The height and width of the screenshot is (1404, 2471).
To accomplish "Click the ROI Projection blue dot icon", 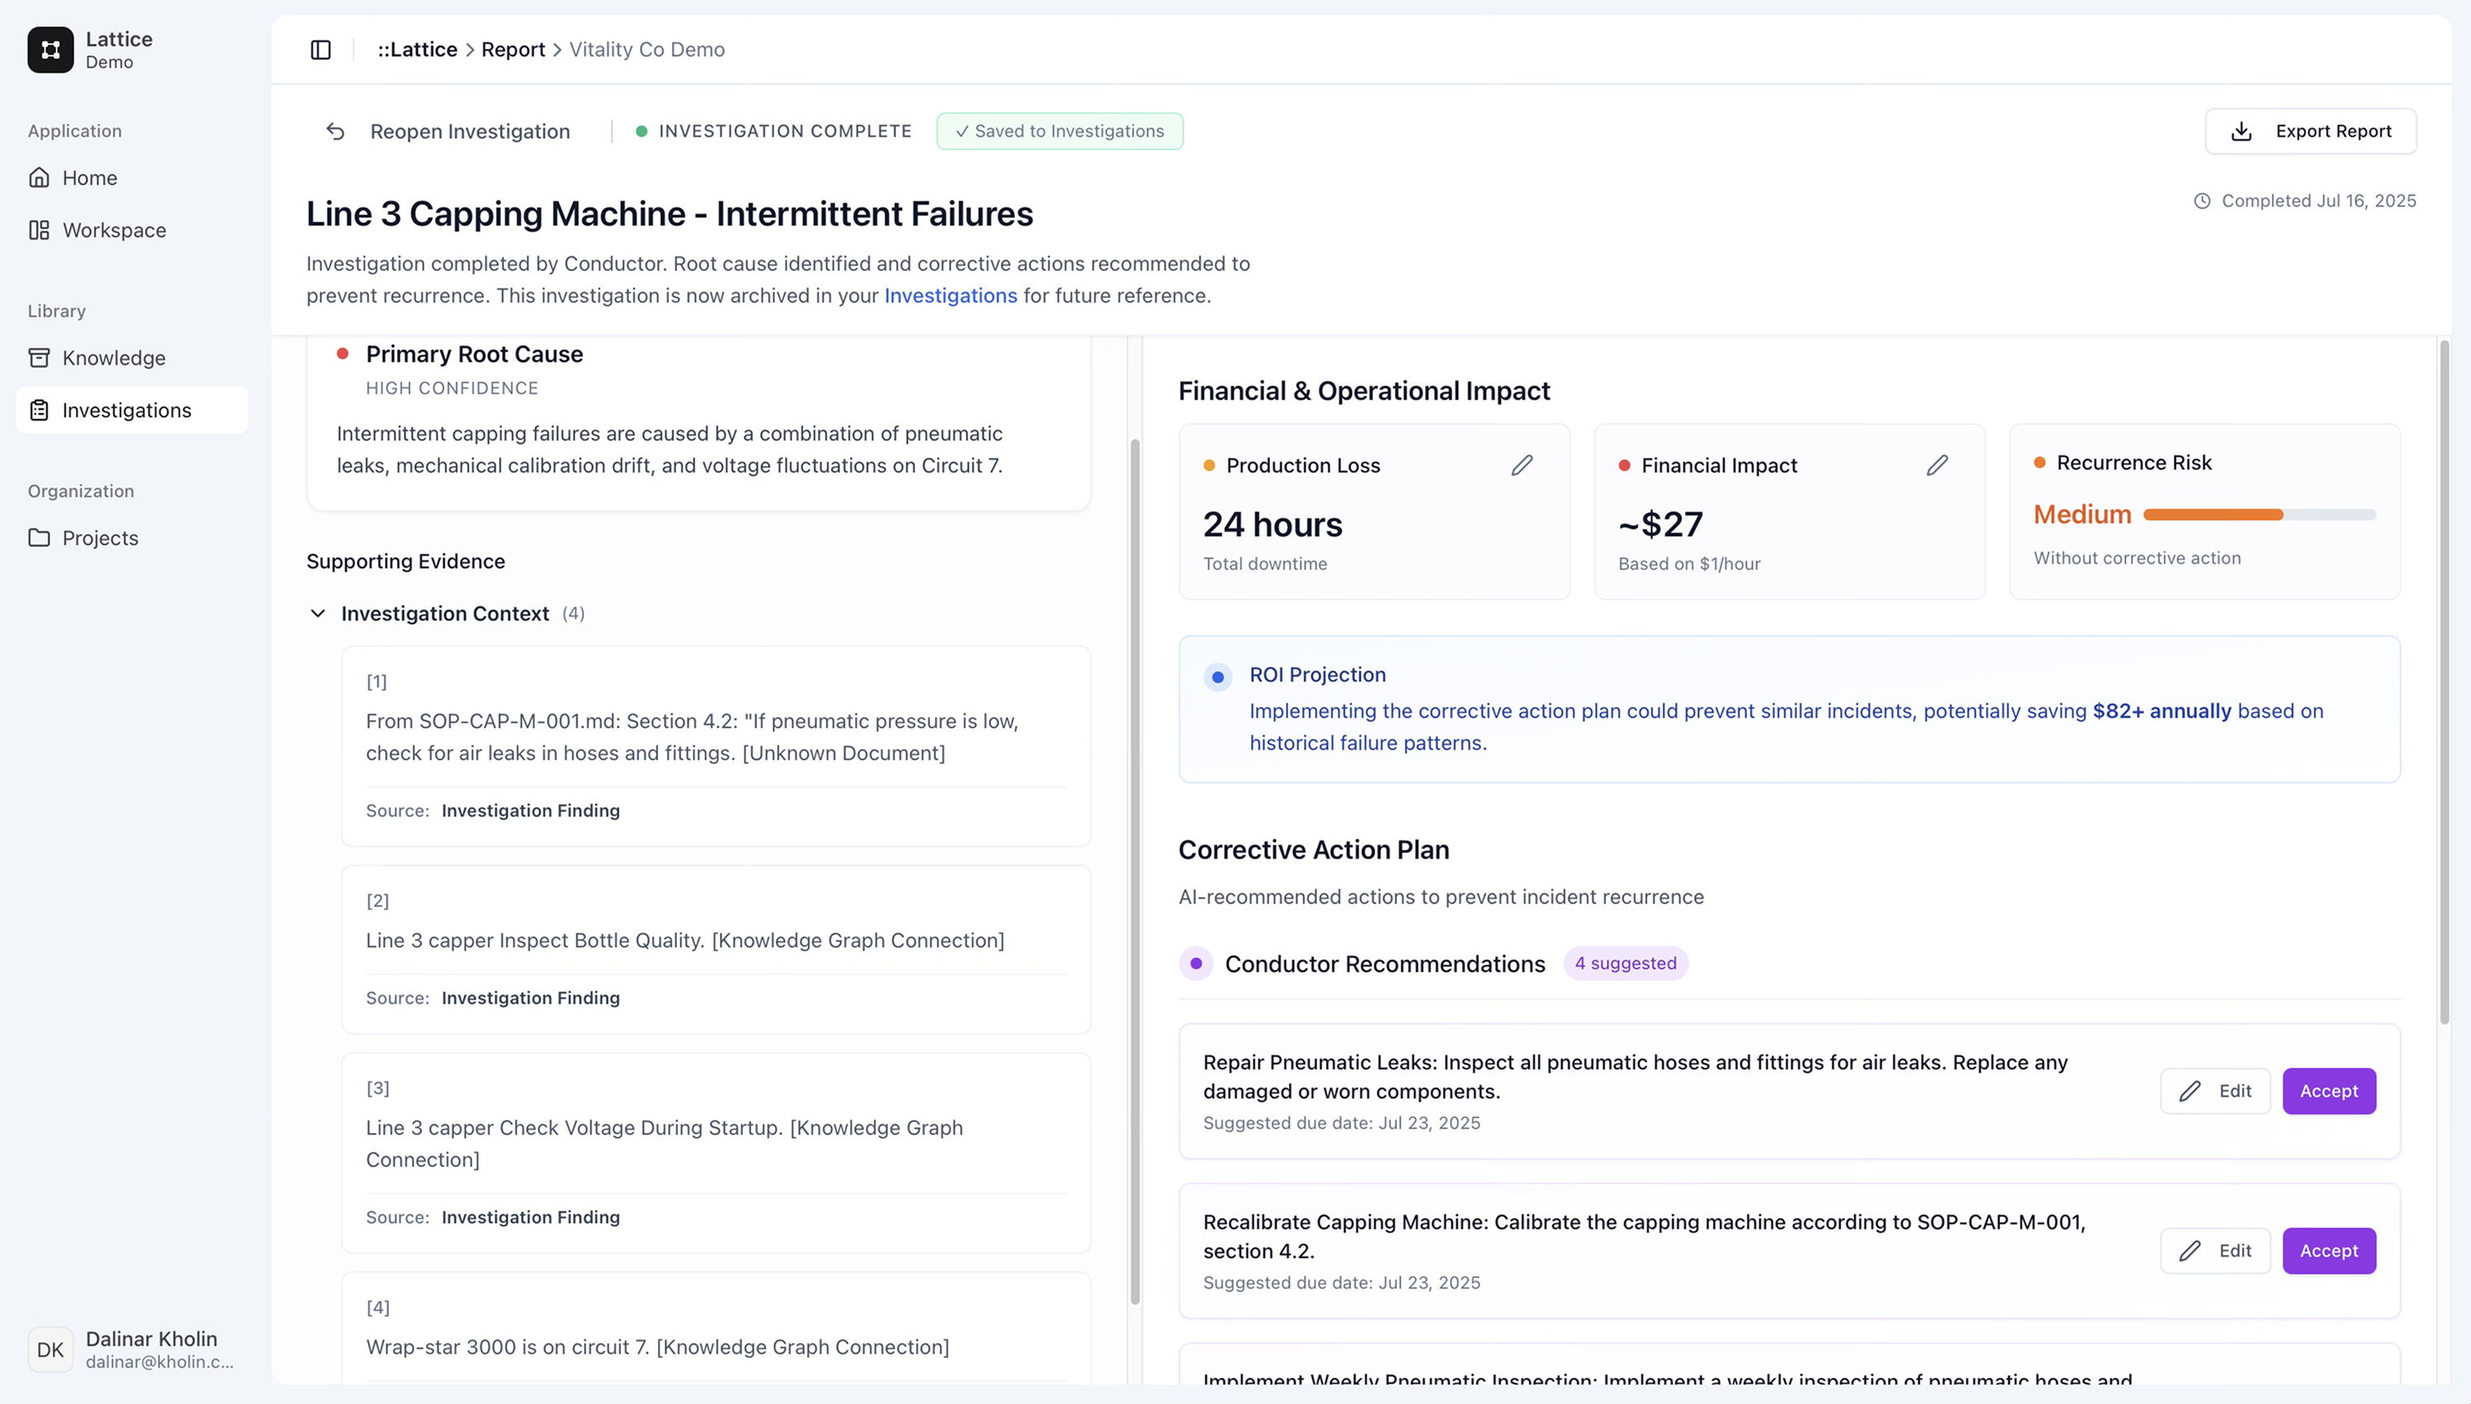I will (x=1217, y=677).
